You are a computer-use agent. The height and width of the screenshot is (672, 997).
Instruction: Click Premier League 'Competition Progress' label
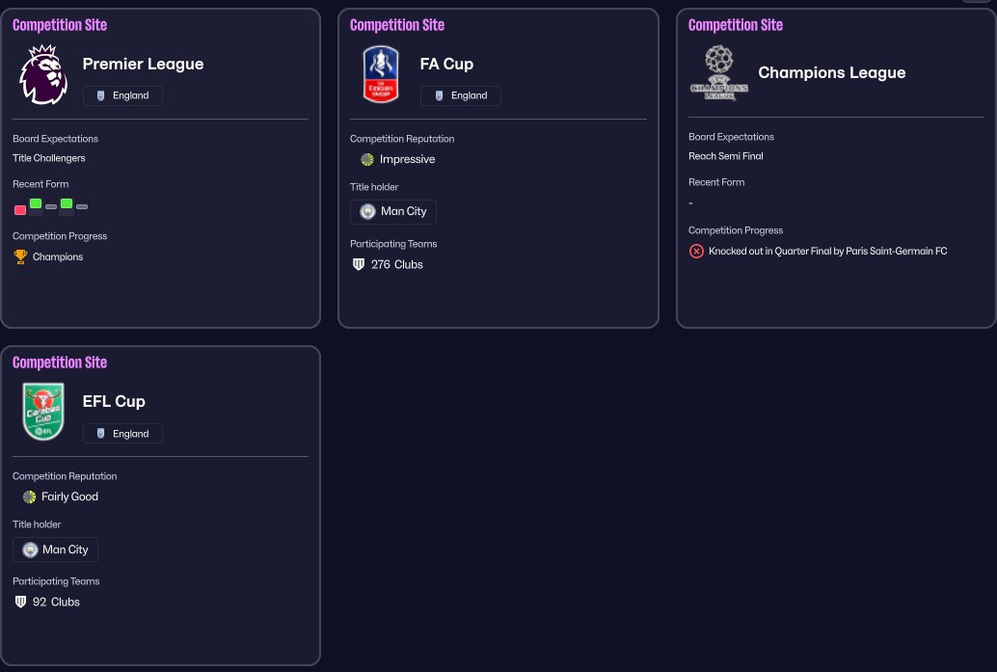(60, 236)
